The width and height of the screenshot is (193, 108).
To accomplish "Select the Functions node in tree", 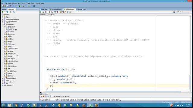I will [x=10, y=41].
